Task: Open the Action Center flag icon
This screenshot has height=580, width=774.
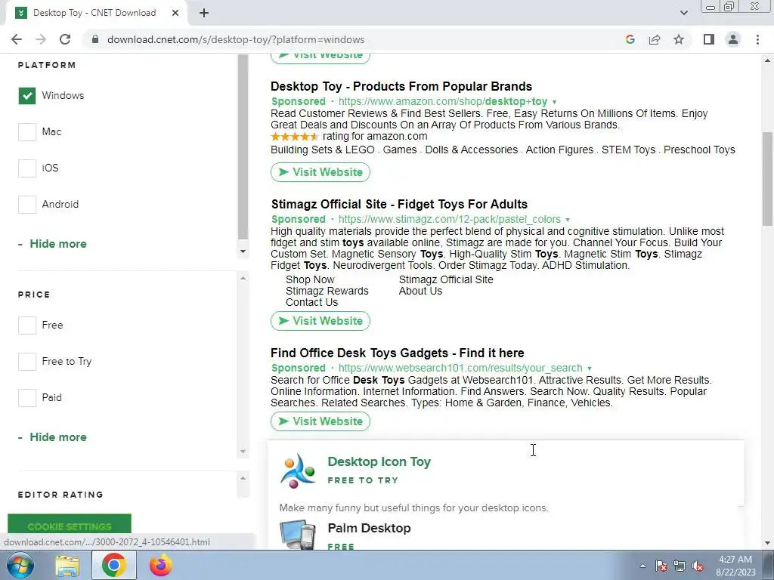Action: pos(661,566)
